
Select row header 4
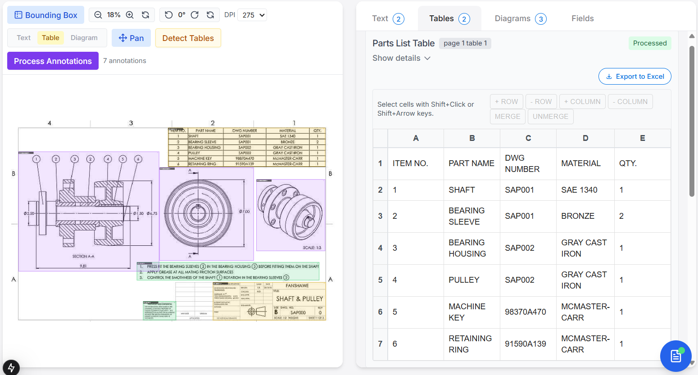(380, 248)
